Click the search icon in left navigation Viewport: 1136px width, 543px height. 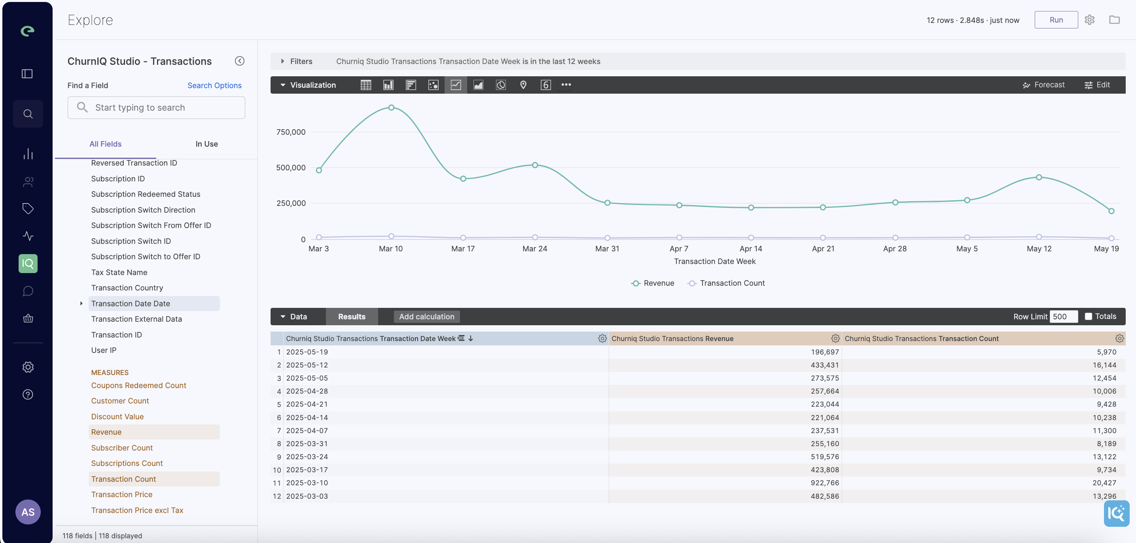[28, 114]
